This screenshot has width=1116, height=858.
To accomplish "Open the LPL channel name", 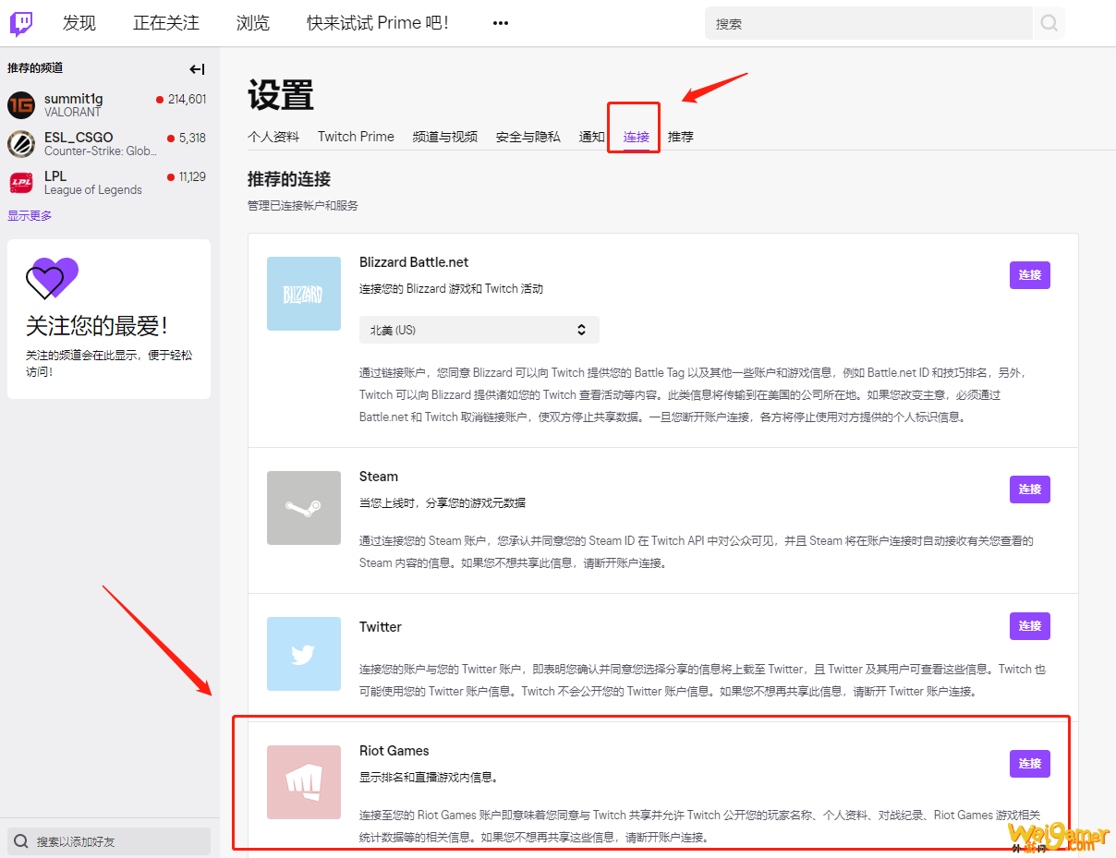I will coord(55,176).
